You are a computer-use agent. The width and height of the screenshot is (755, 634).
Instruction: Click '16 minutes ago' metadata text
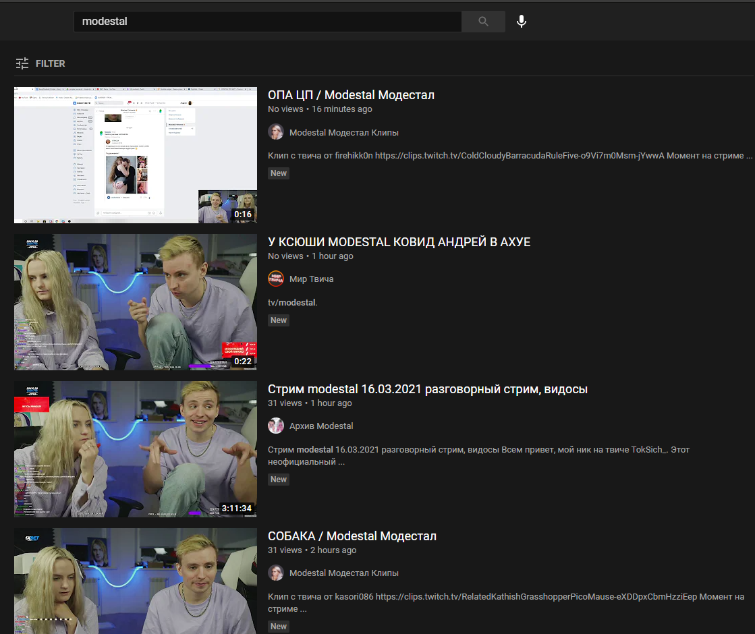pyautogui.click(x=342, y=109)
